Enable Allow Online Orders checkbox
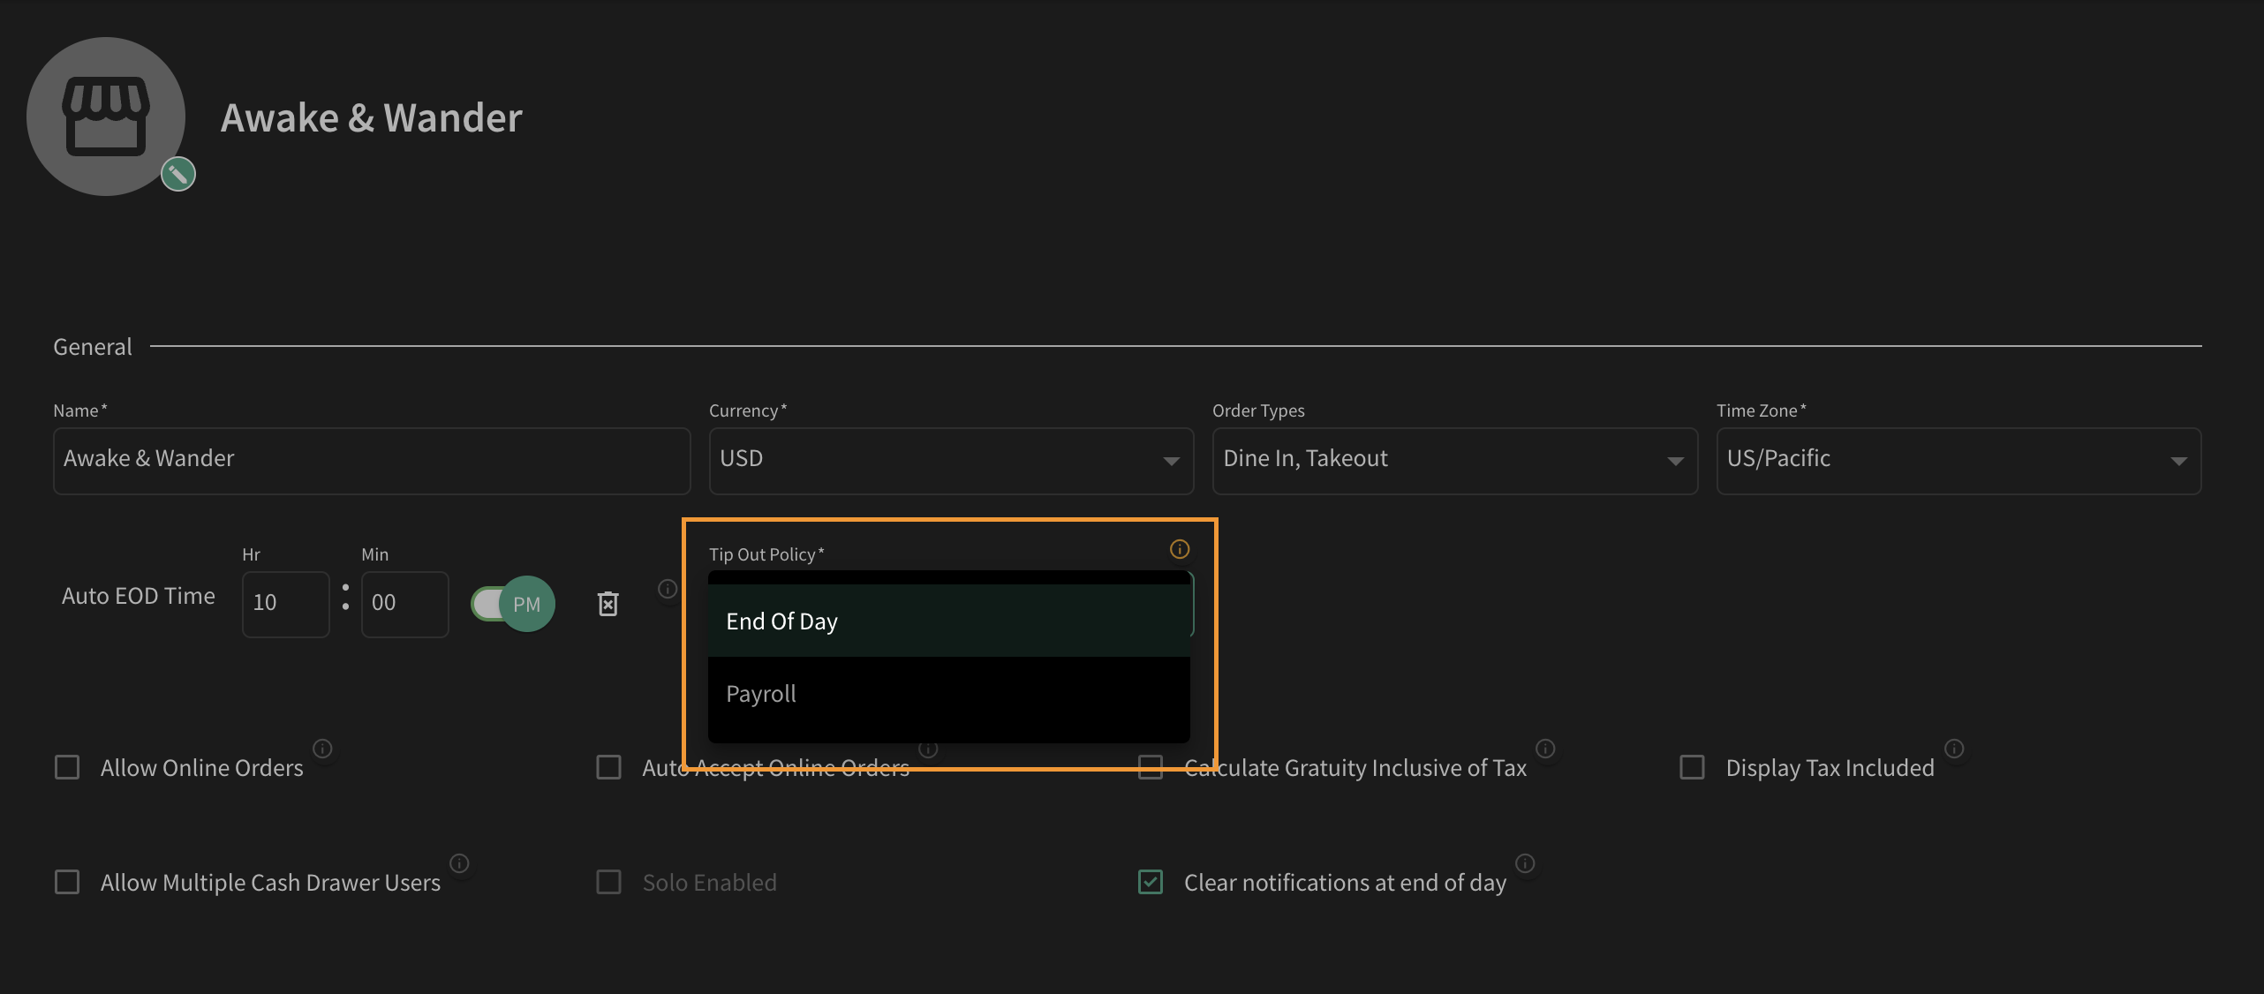Screen dimensions: 2264x994 67,767
